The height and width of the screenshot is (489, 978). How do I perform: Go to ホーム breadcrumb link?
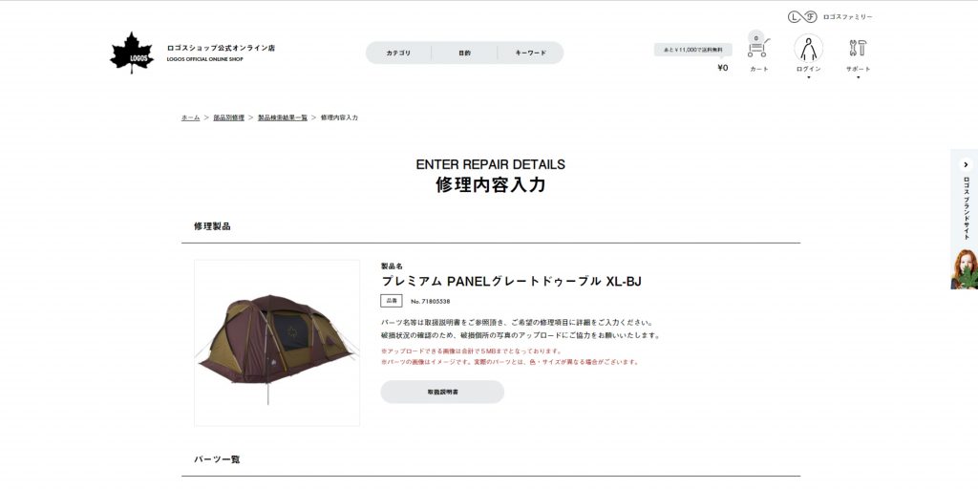[x=191, y=117]
